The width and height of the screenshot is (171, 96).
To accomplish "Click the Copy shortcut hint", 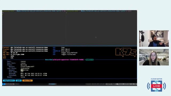I will [x=63, y=47].
